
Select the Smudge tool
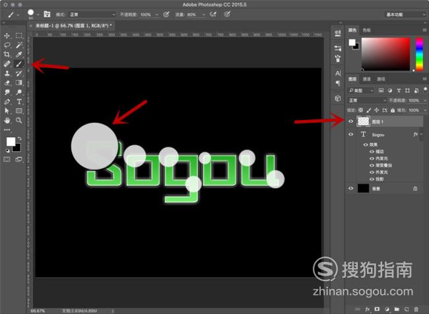pos(7,92)
